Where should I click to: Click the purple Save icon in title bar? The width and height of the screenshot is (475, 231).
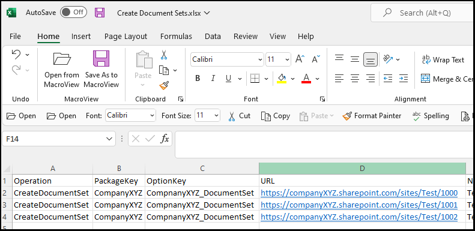tap(100, 13)
